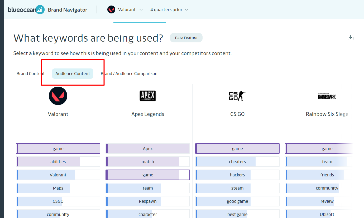The image size is (364, 218).
Task: Select keyword Valorant in Valorant column
Action: point(58,175)
